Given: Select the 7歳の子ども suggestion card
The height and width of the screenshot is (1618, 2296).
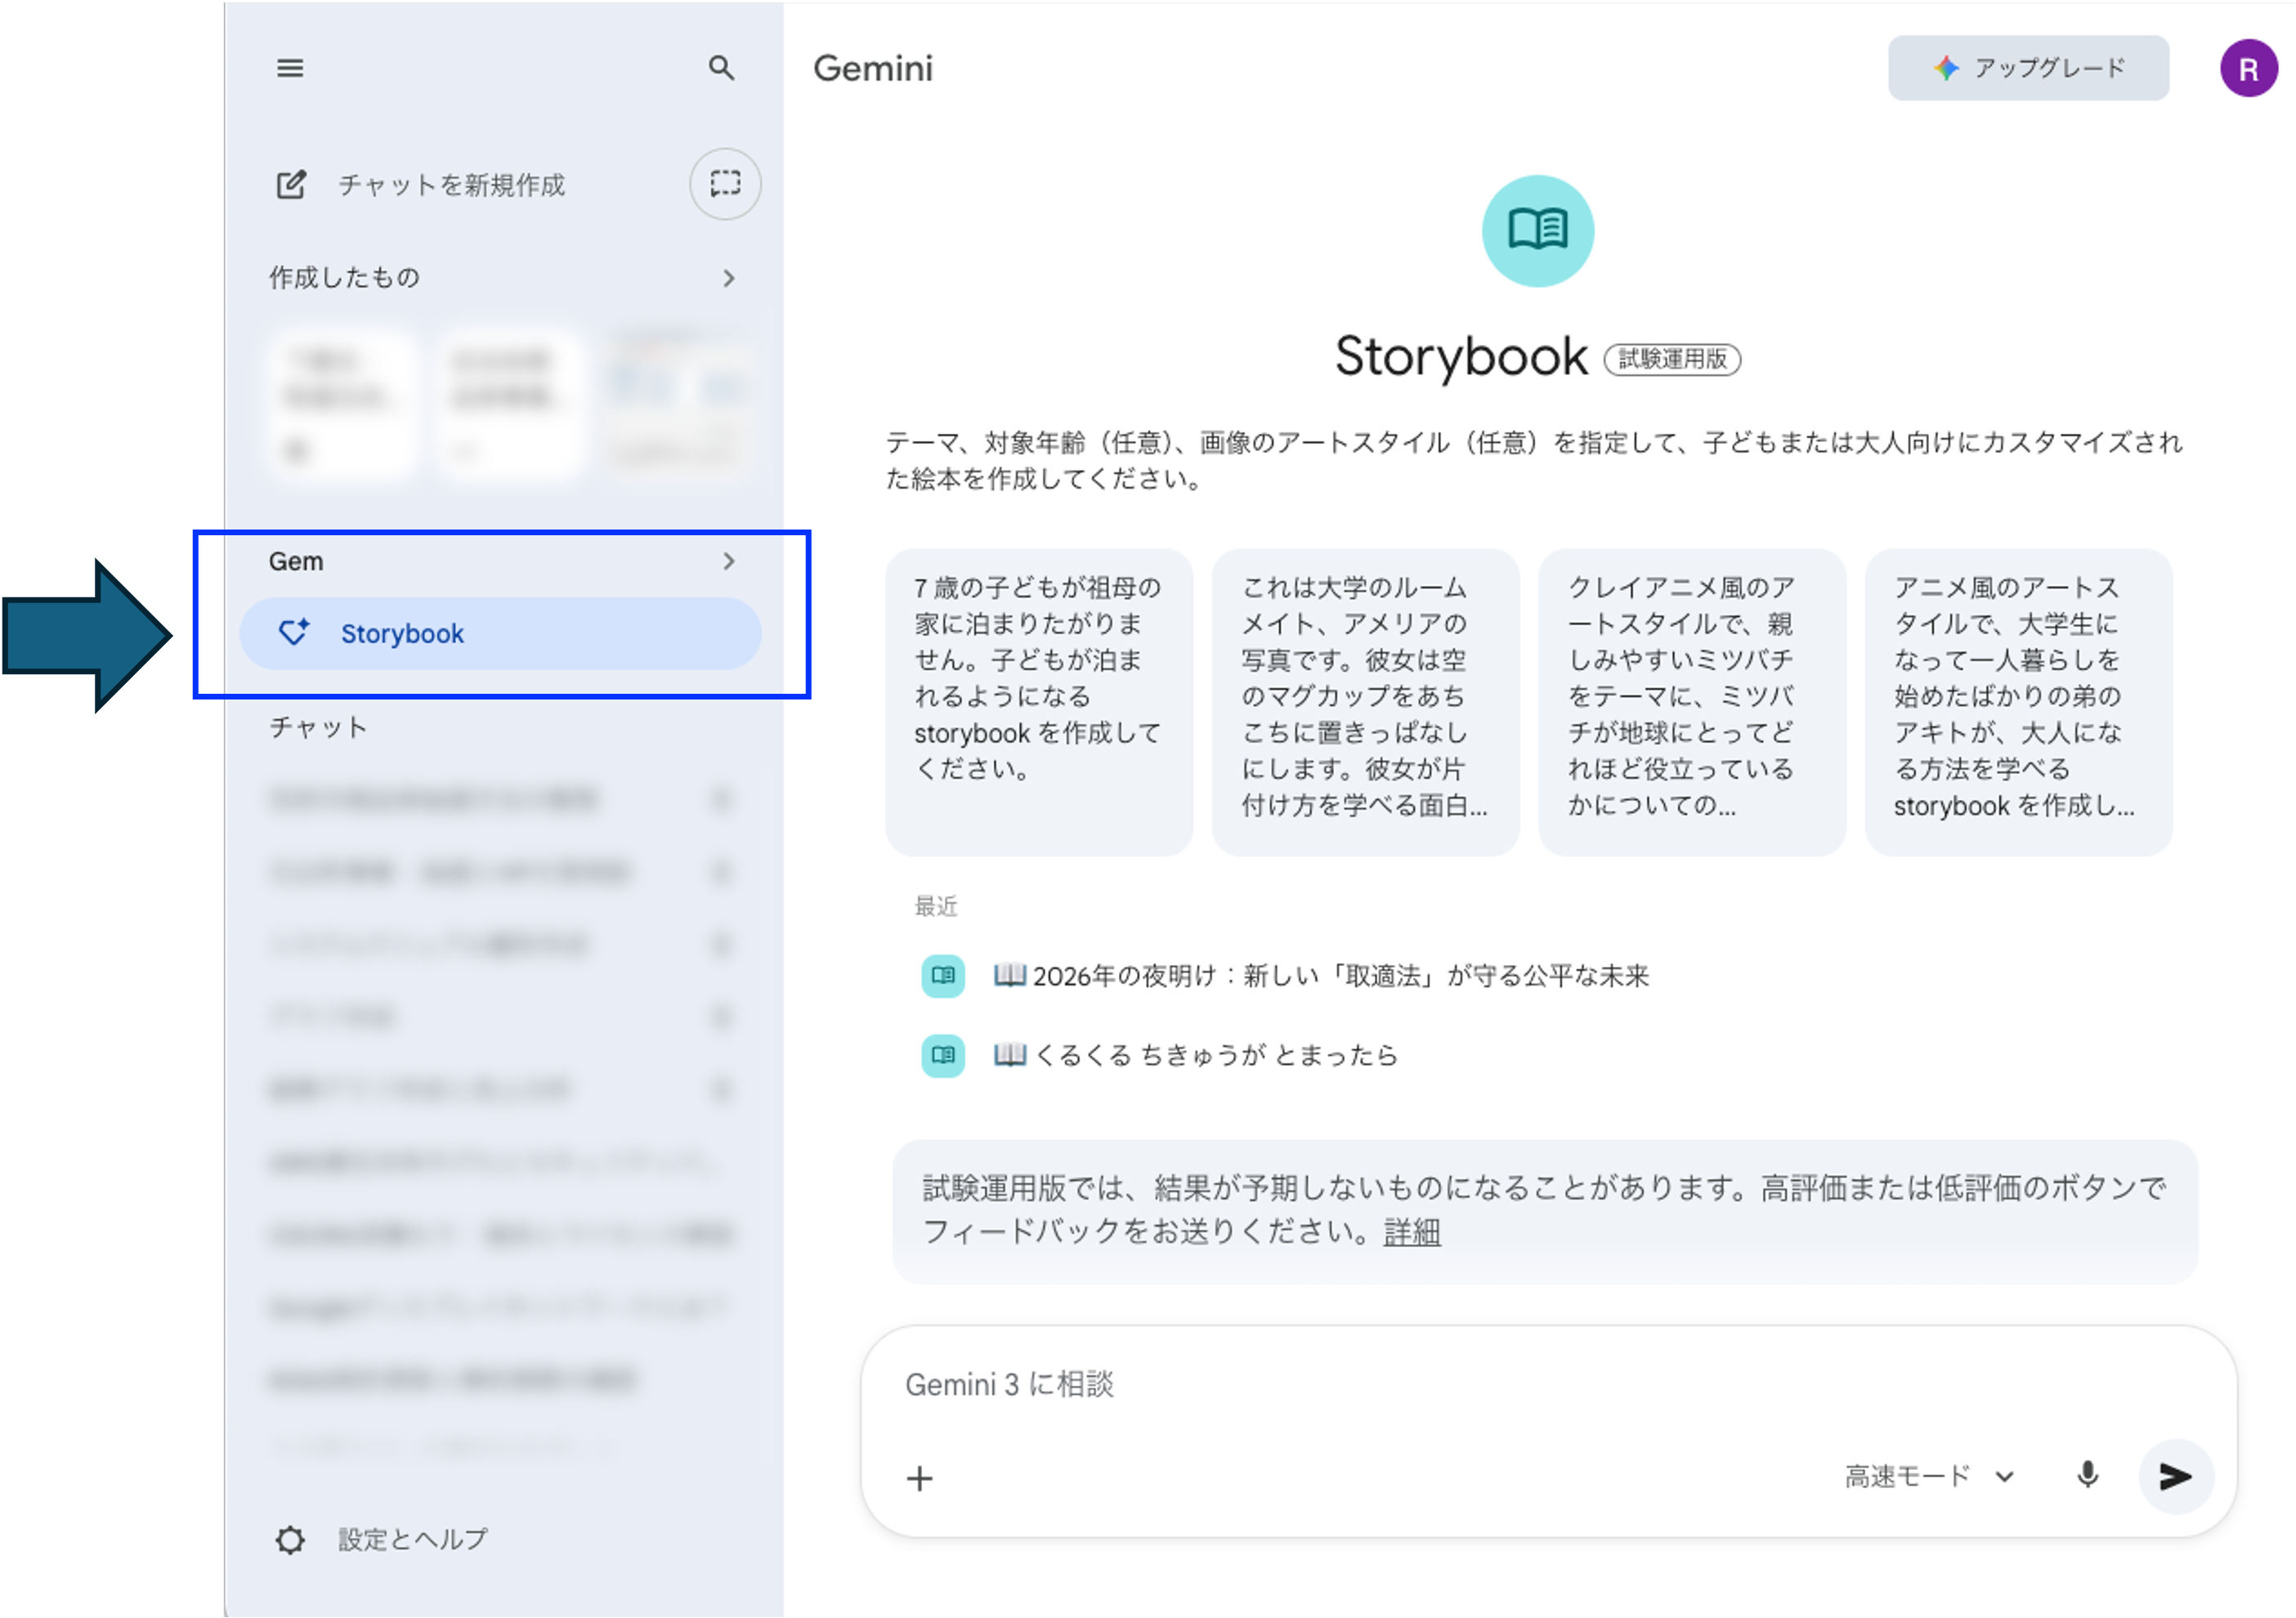Looking at the screenshot, I should click(1038, 700).
